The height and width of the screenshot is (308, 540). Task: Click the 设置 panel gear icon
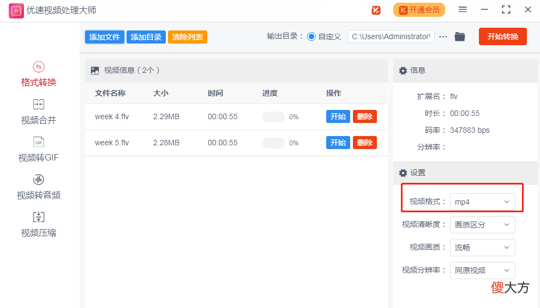coord(403,173)
